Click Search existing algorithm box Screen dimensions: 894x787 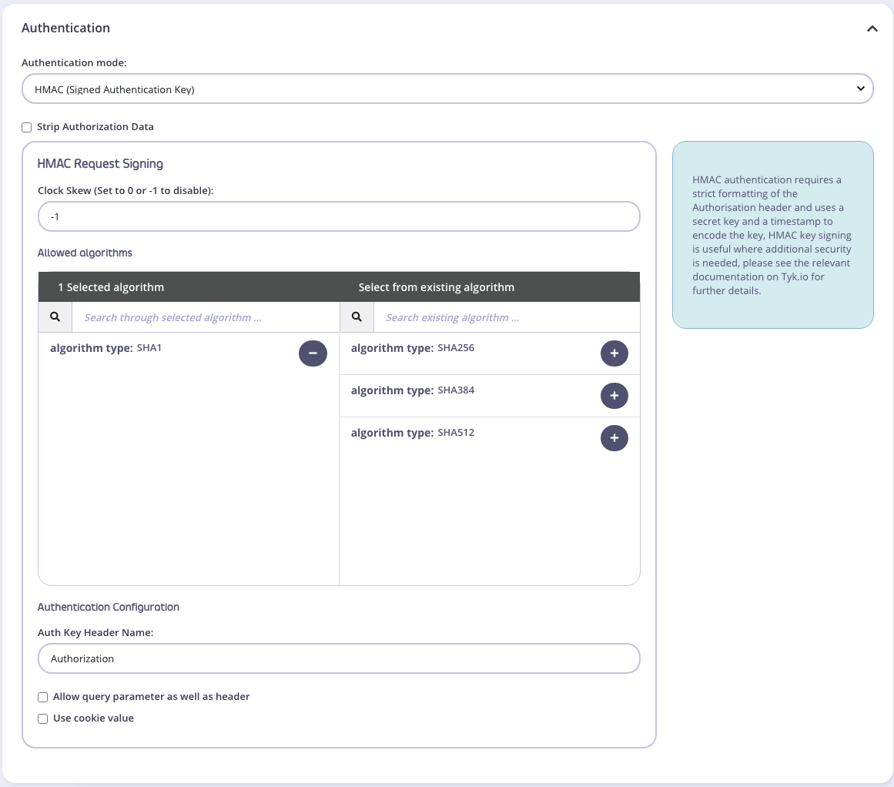pos(506,317)
